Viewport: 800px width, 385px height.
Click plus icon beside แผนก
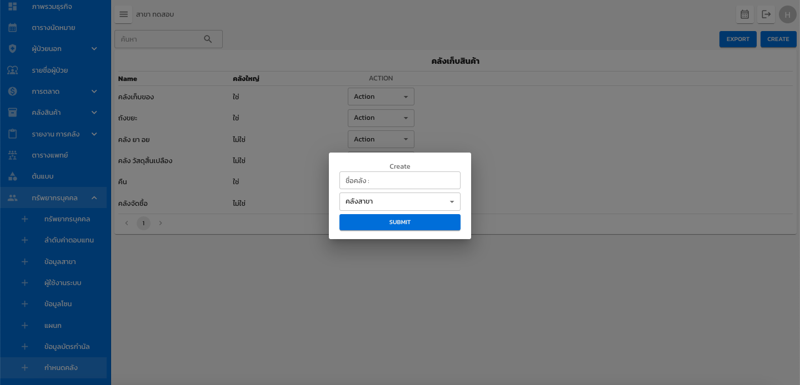(24, 326)
